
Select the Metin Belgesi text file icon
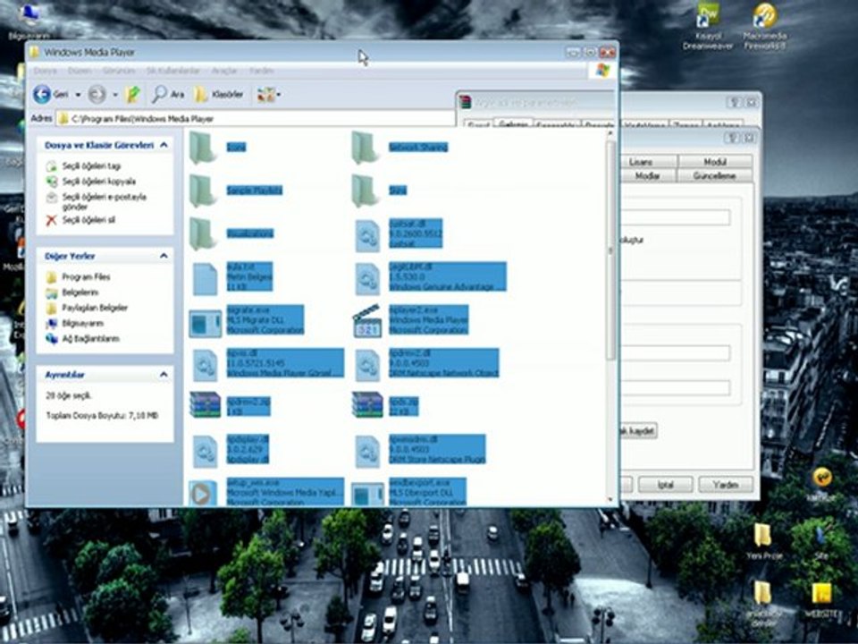point(206,279)
